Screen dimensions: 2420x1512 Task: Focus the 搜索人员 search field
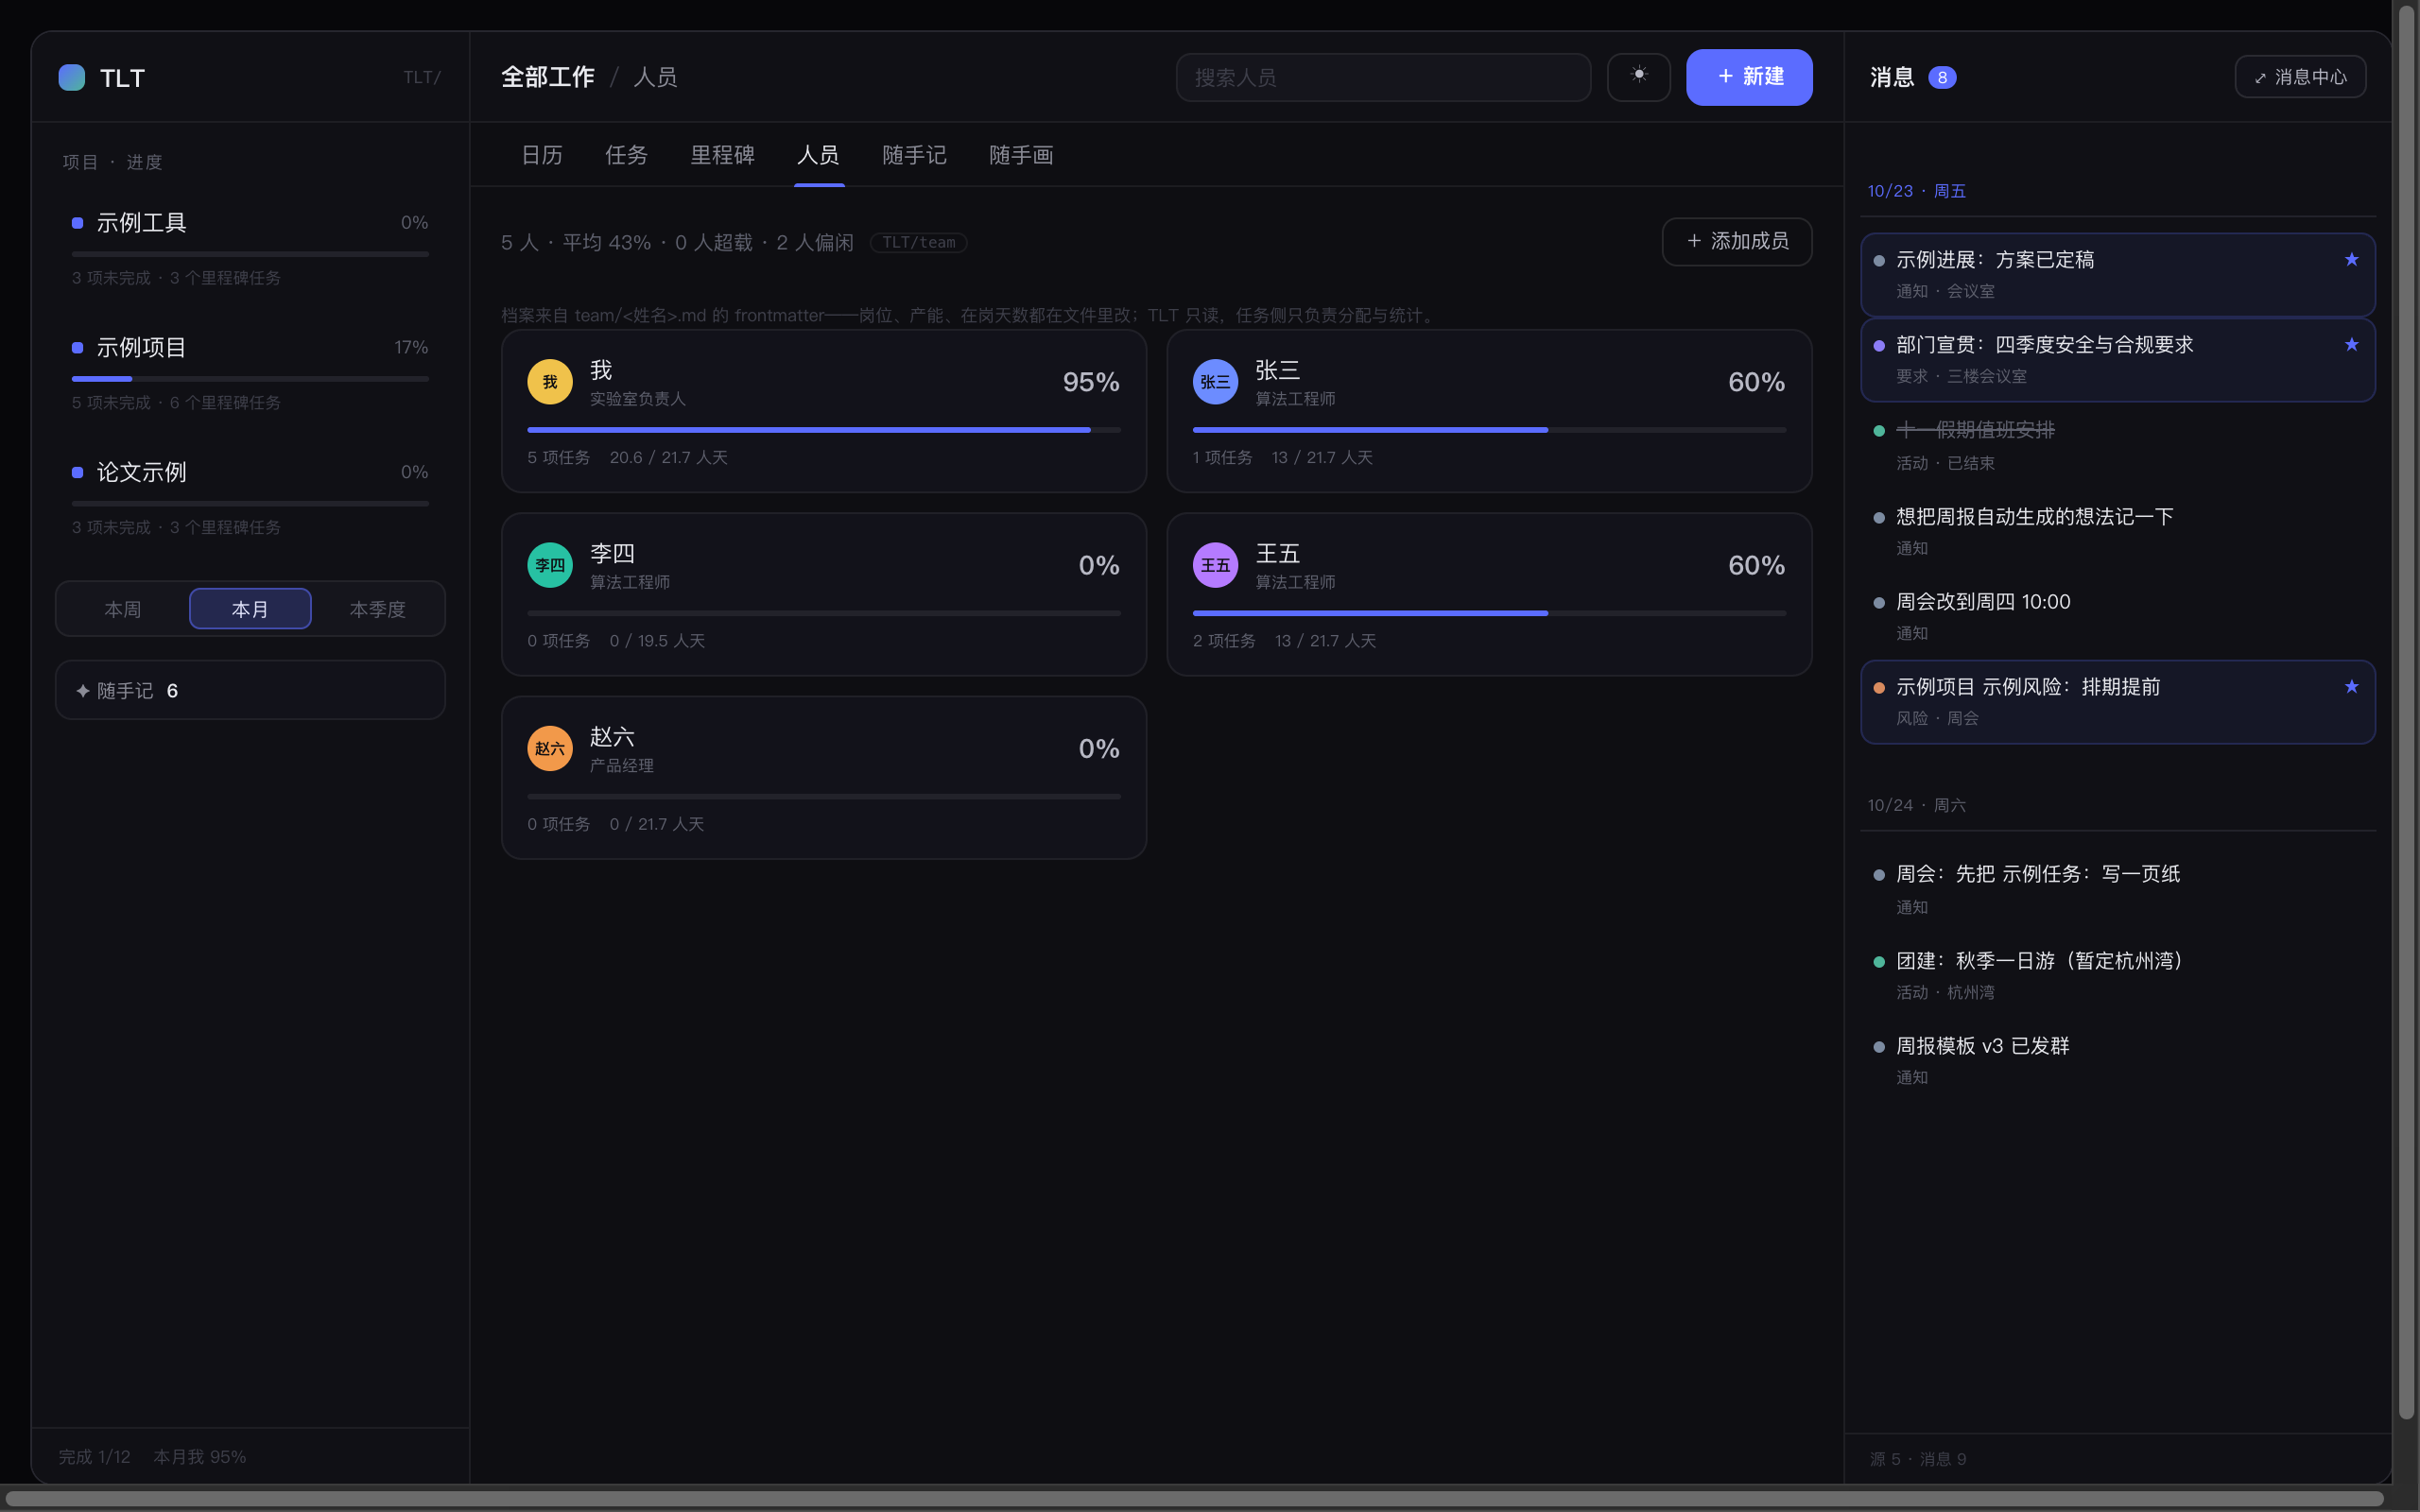[1383, 77]
